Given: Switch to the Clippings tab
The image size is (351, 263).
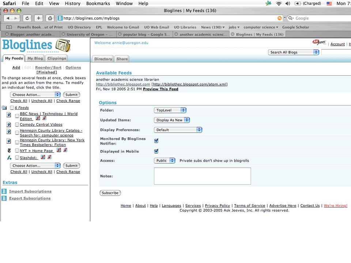Looking at the screenshot, I should (57, 58).
